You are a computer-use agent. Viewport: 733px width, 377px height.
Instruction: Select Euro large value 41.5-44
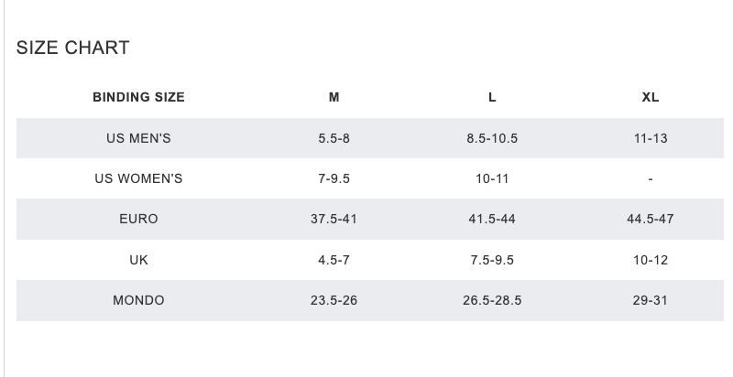(492, 220)
